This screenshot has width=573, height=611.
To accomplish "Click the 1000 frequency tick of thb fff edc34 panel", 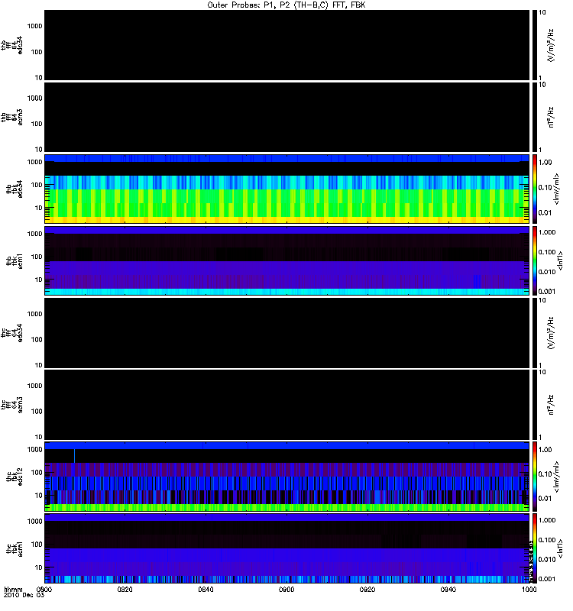I will point(34,26).
